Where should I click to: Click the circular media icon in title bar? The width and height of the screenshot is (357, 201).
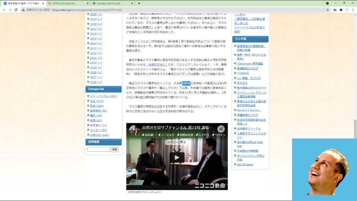[327, 3]
